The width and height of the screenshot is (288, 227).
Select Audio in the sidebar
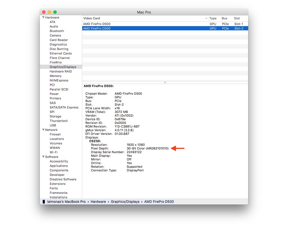(54, 26)
